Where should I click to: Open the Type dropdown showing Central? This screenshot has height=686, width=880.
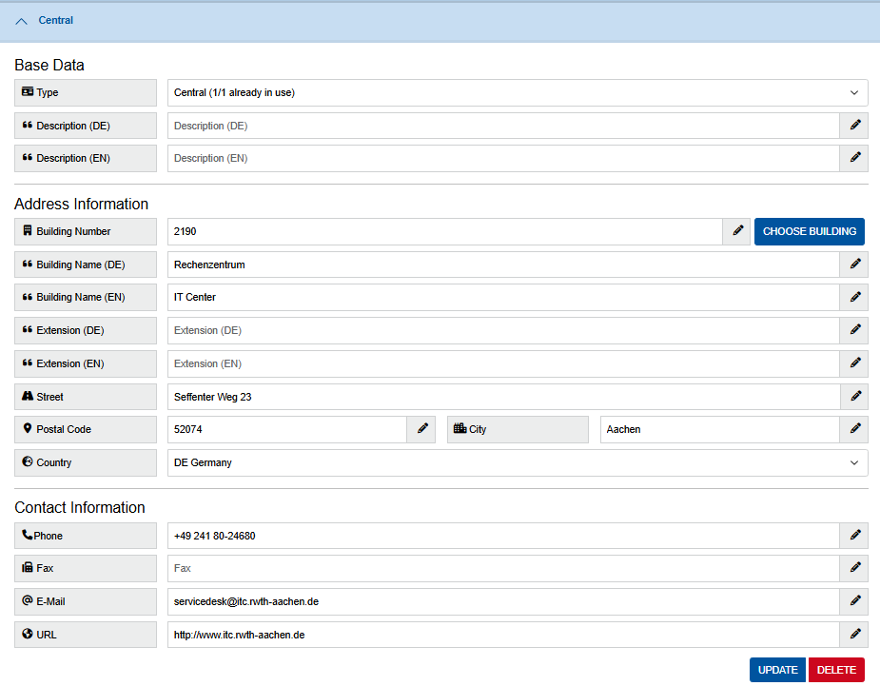tap(518, 92)
